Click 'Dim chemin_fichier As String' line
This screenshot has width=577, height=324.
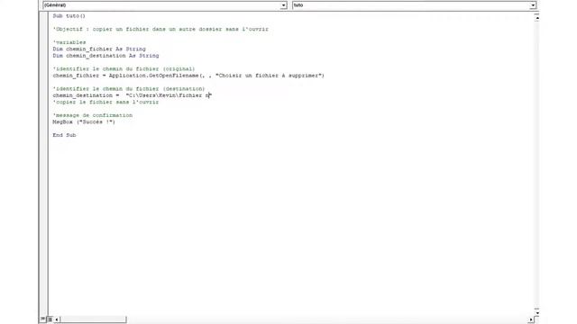tap(99, 49)
